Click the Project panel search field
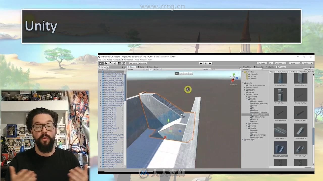 (283, 69)
